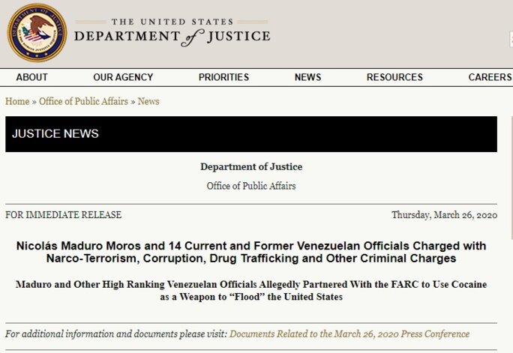Click the FOR IMMEDIATE RELEASE label

coord(63,215)
